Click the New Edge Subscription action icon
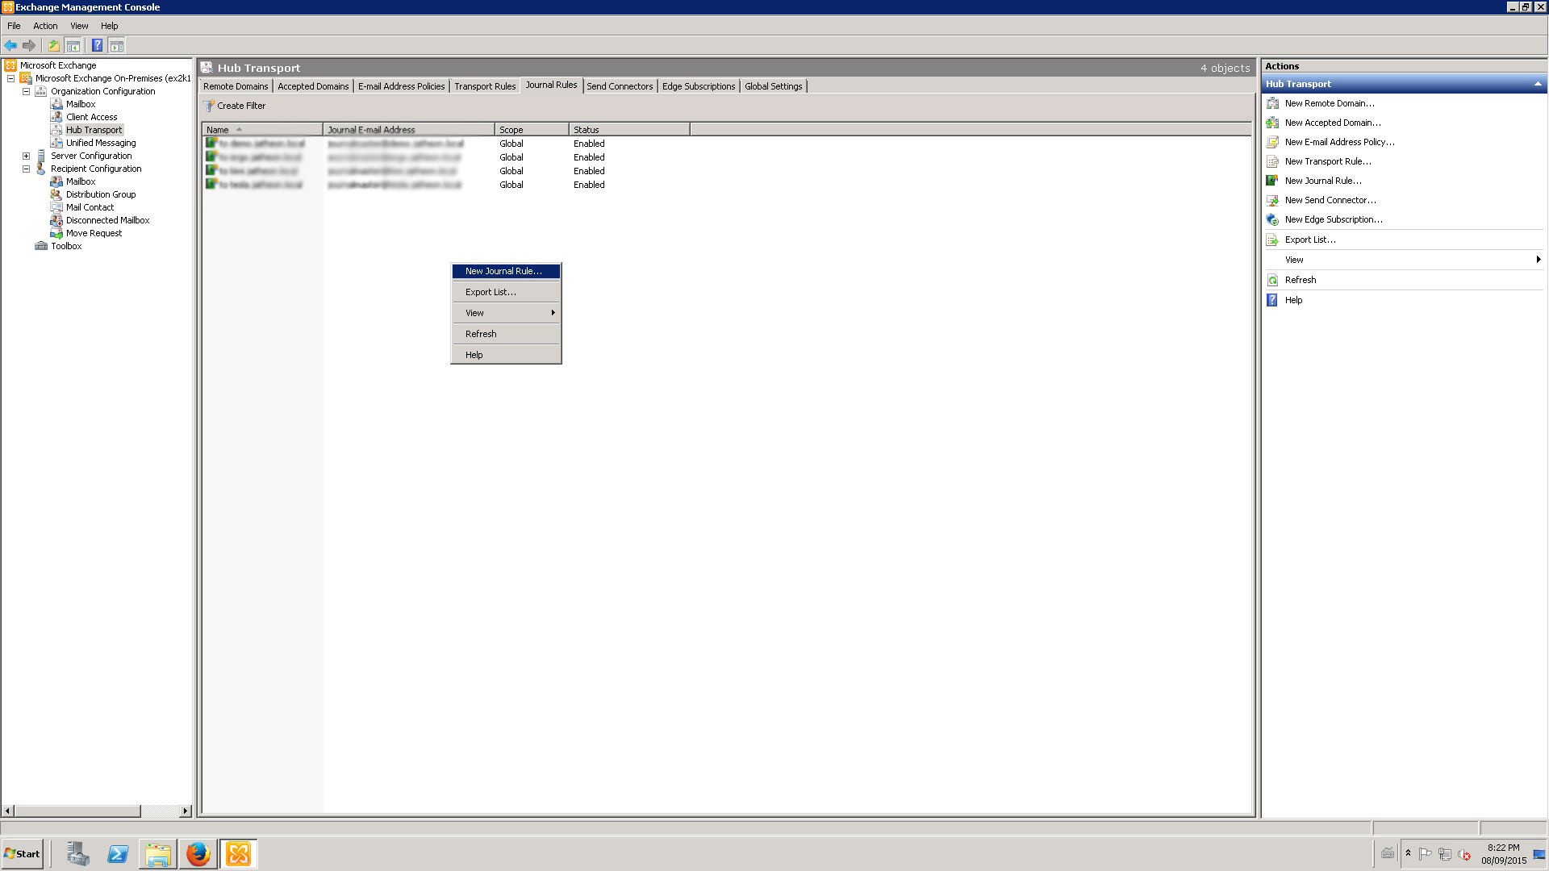 (1273, 219)
